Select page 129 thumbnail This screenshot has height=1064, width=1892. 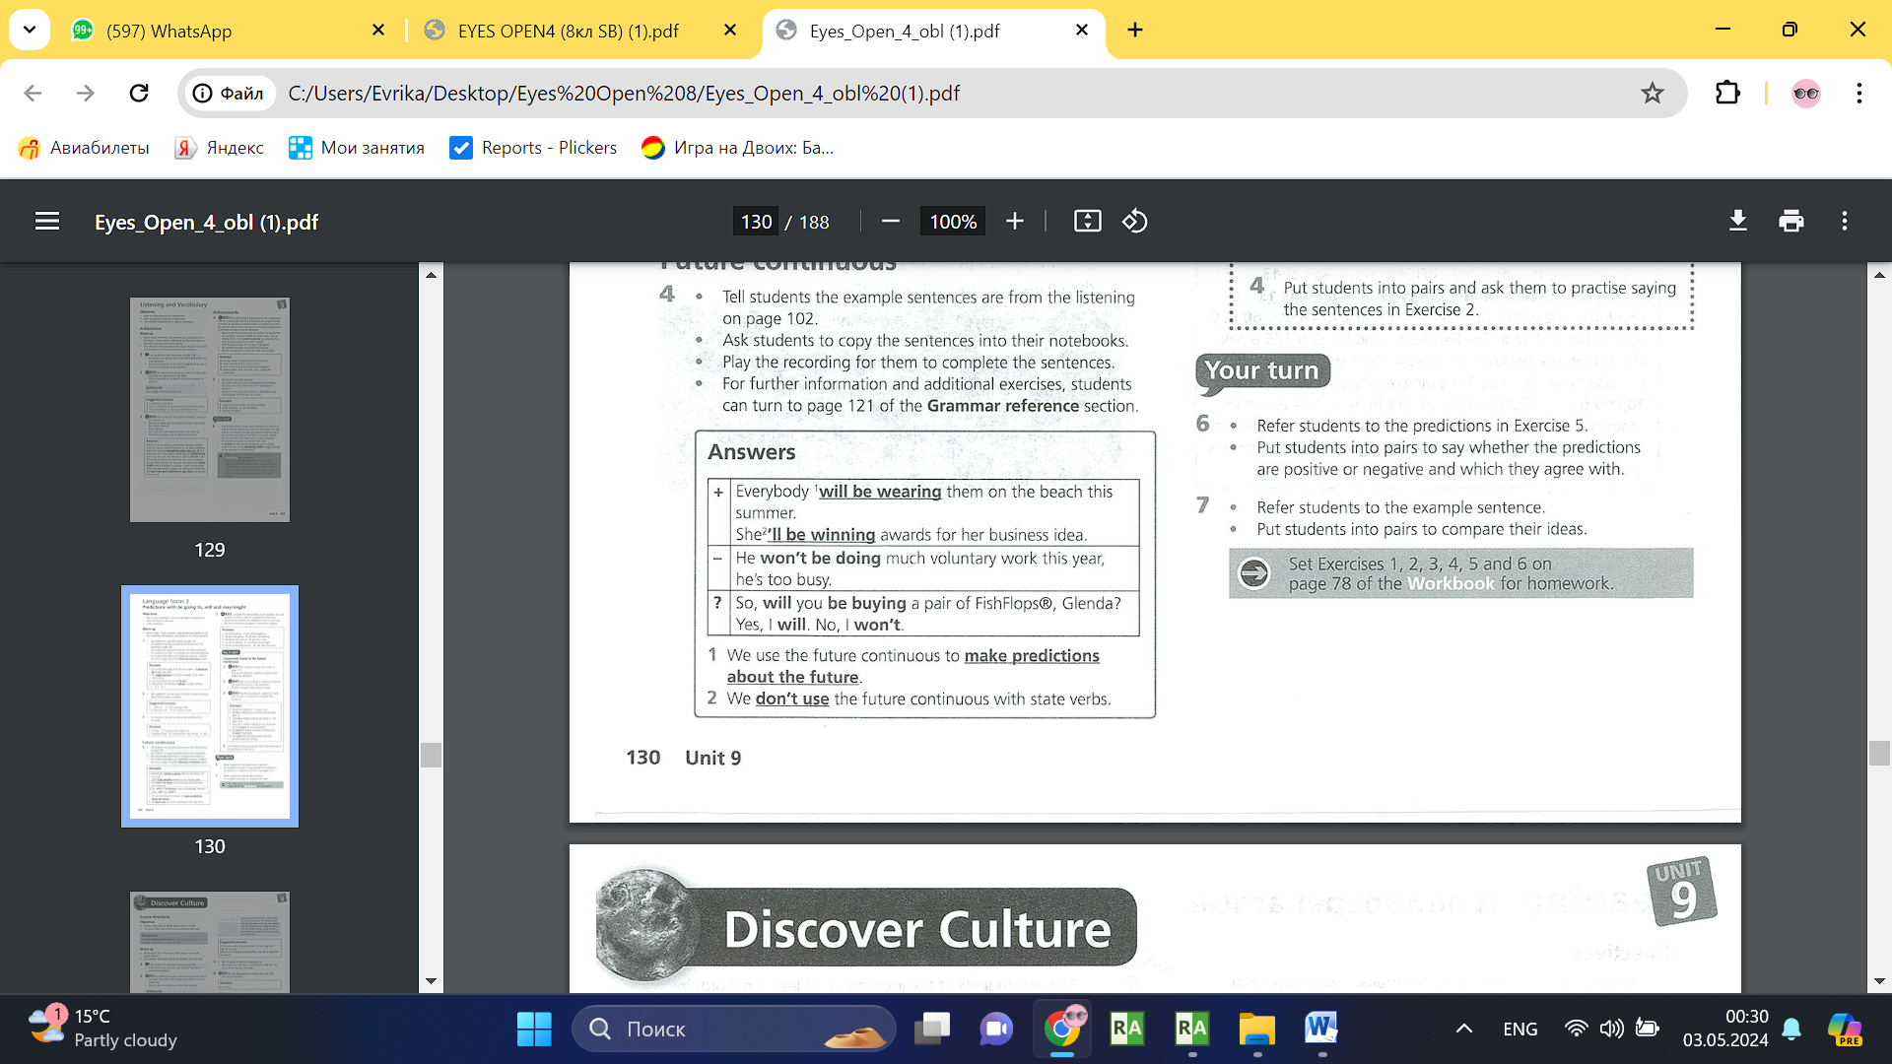[x=210, y=410]
